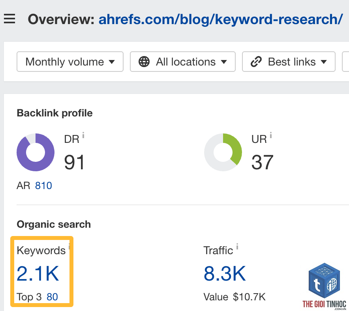The image size is (349, 311).
Task: Select the Keywords label
Action: [x=41, y=251]
